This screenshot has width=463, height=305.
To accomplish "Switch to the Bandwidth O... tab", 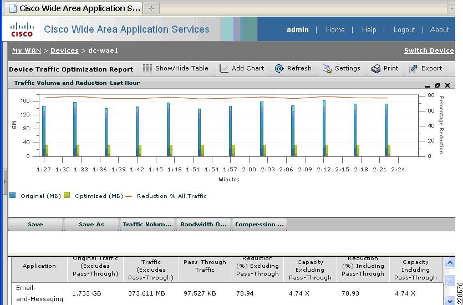I will [203, 225].
